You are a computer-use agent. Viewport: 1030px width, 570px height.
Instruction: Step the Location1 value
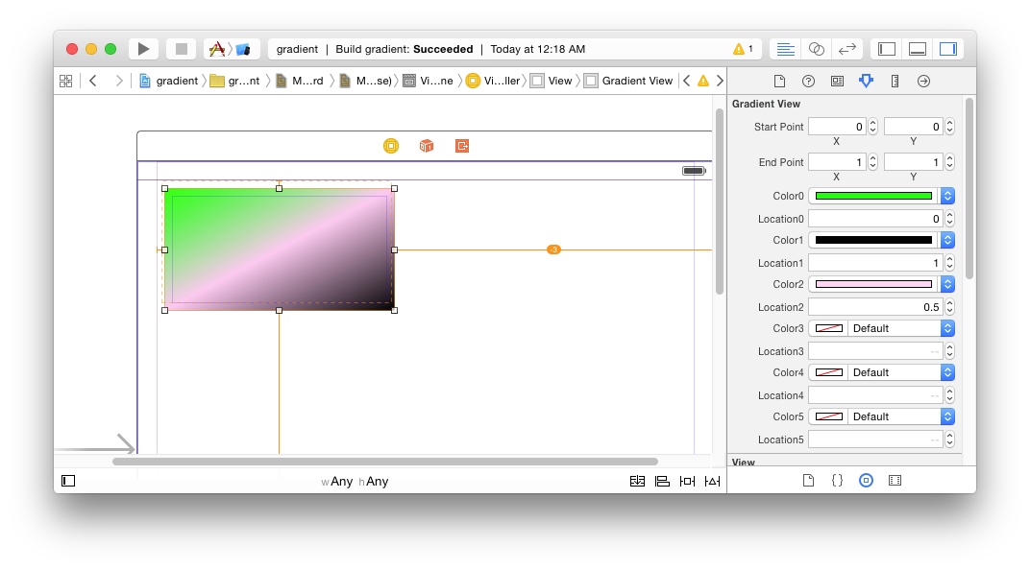click(x=949, y=263)
